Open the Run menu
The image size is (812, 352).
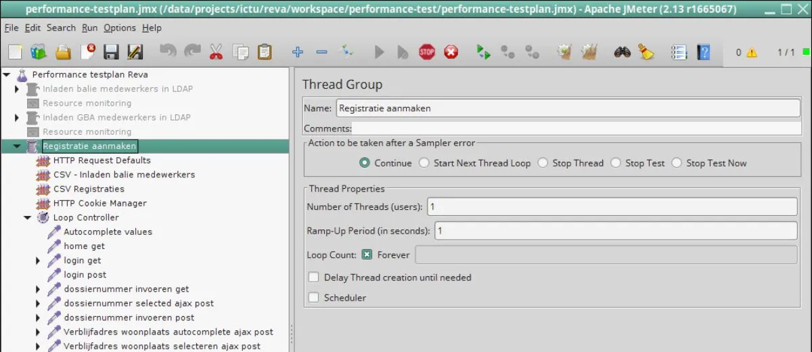tap(89, 28)
